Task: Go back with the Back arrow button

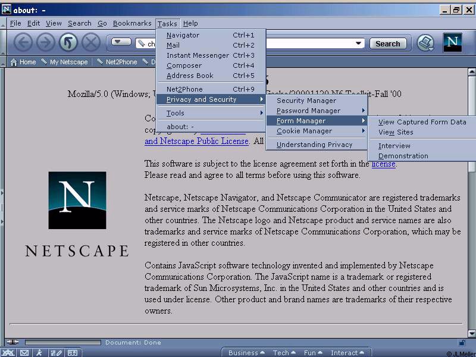Action: [23, 42]
